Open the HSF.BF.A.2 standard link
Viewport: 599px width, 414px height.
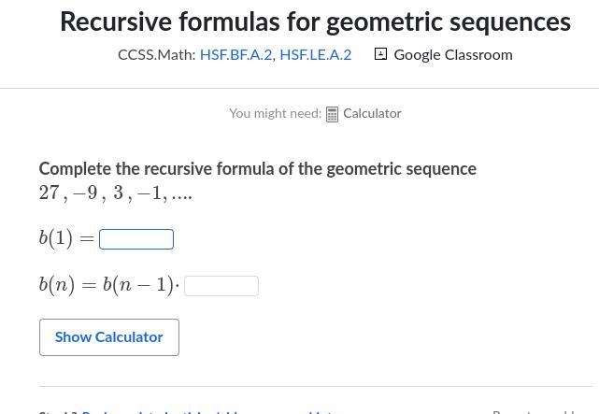coord(235,55)
